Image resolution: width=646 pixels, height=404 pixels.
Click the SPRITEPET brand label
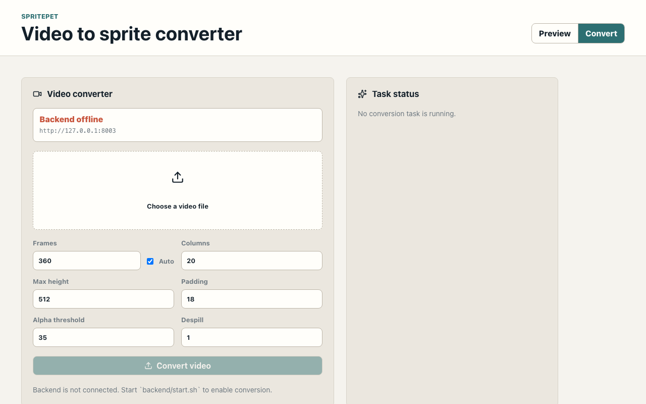point(39,17)
